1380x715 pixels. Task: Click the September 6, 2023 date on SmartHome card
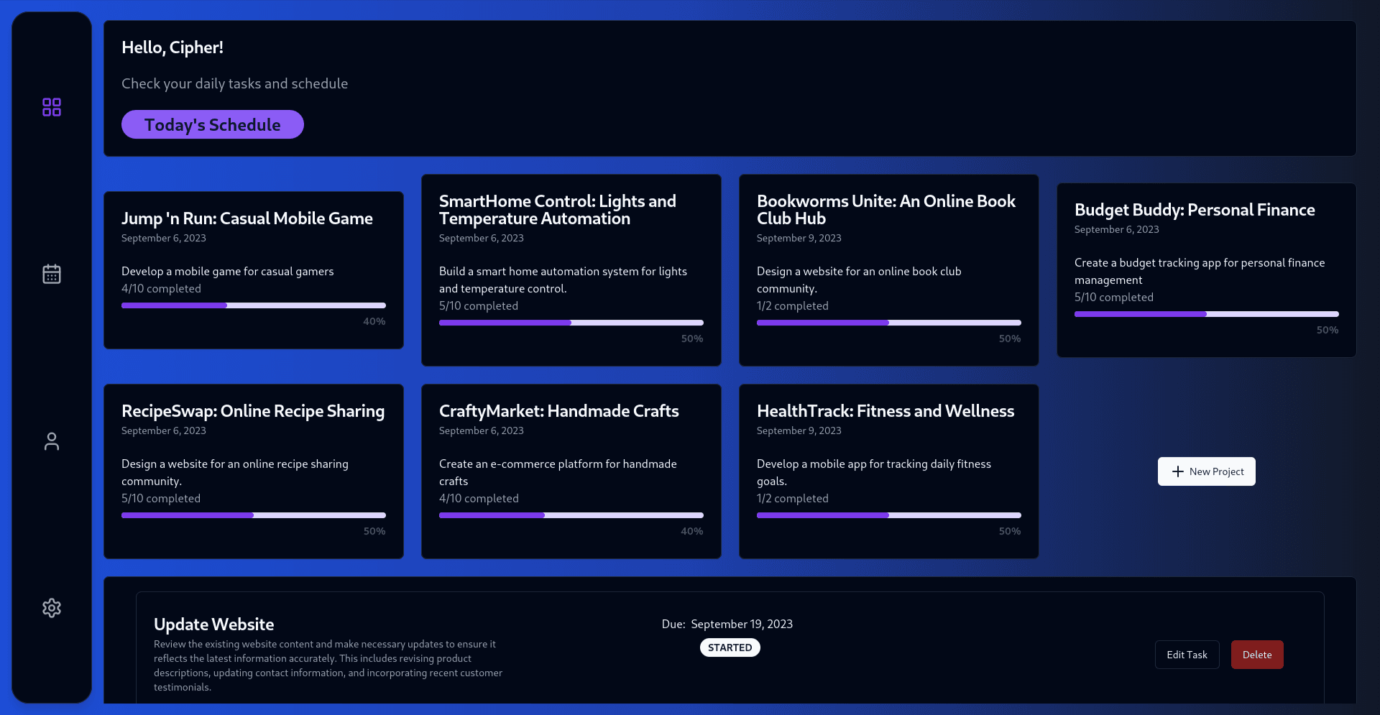coord(482,238)
